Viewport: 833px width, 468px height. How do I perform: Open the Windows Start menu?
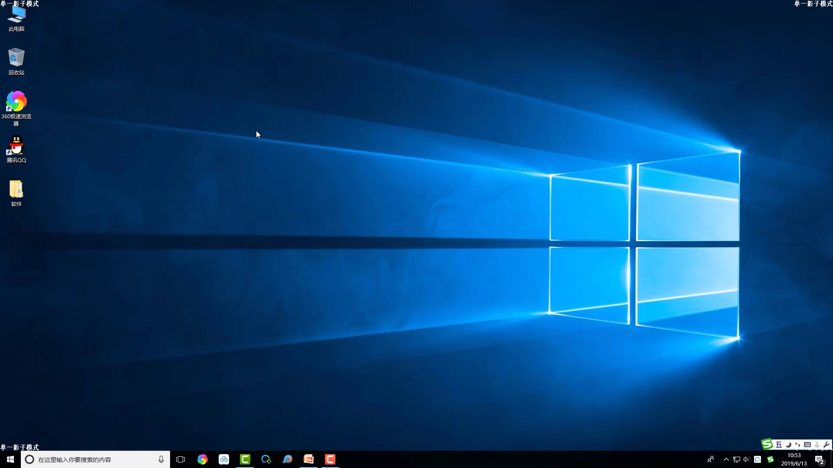10,459
